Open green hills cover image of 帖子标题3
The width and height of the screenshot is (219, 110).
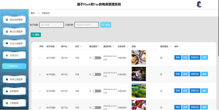(x=139, y=91)
